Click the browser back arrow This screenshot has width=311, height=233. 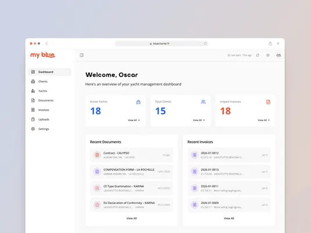[x=46, y=43]
